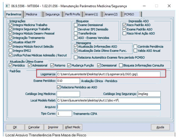Viewport: 180px width, 138px height.
Task: Check Devolver EPI Demissão
Action: coord(76,29)
